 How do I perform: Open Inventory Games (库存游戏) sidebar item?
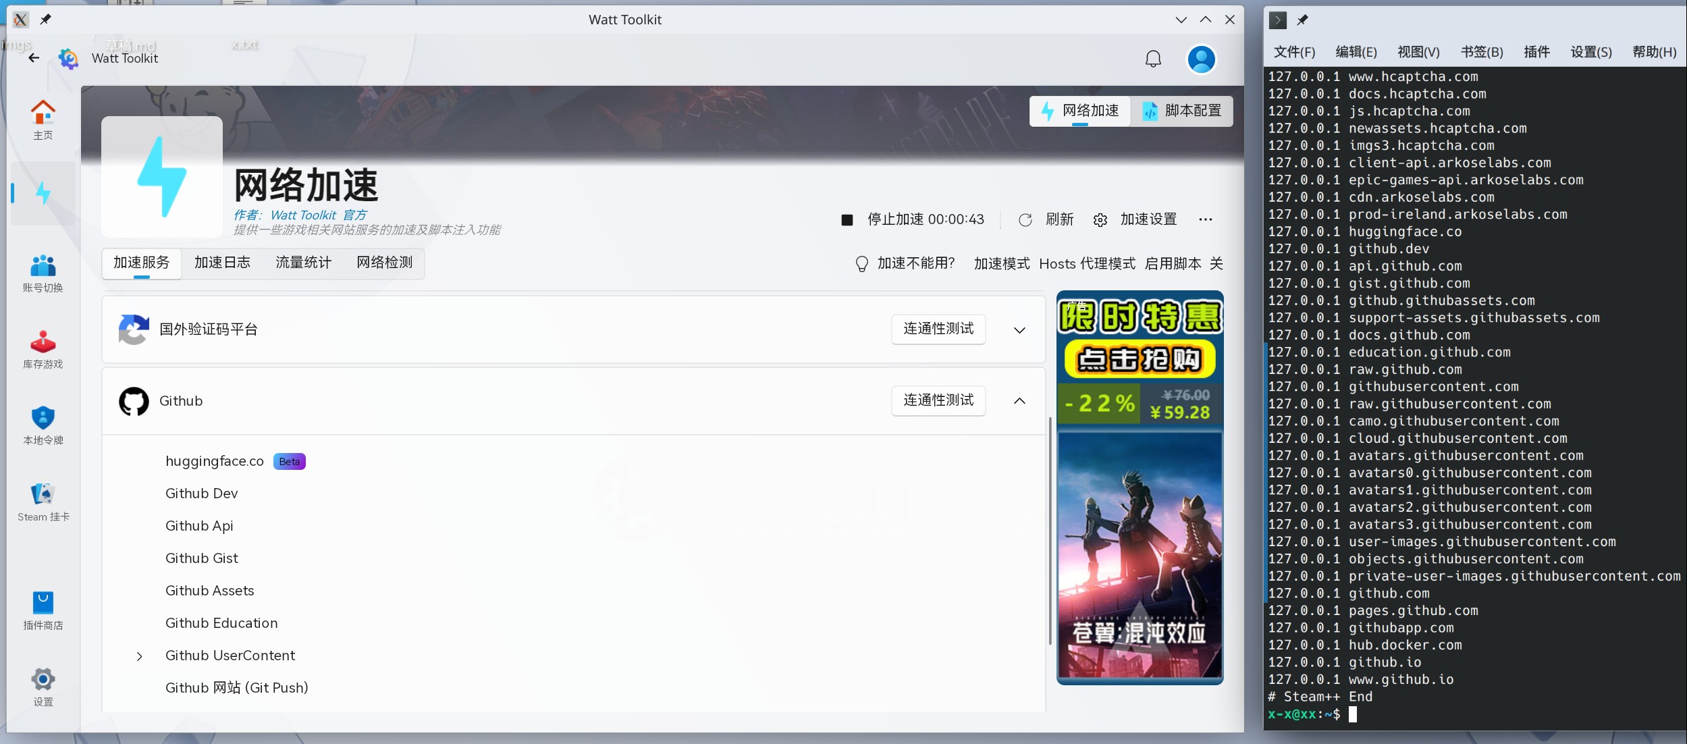click(x=43, y=350)
